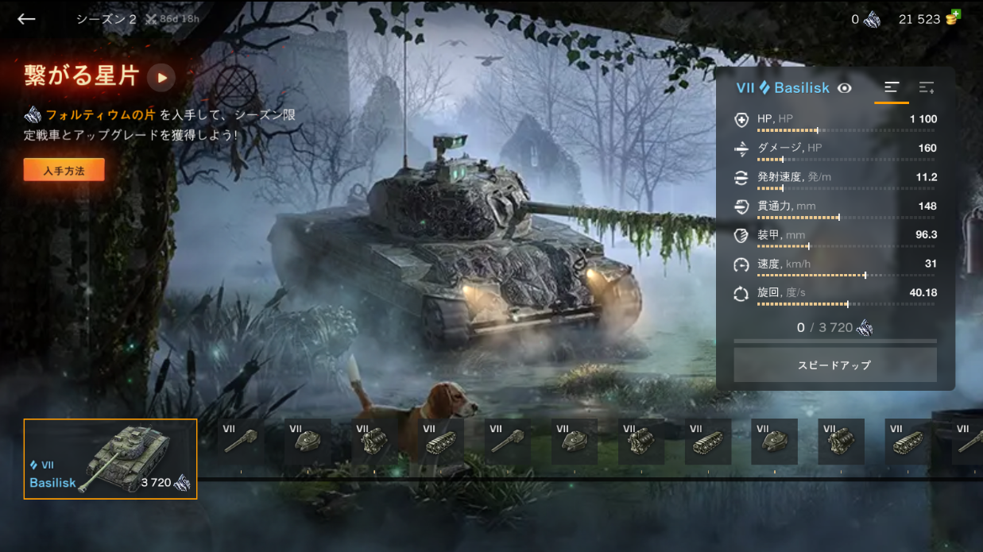
Task: Select the Basilisk tank card
Action: point(110,459)
